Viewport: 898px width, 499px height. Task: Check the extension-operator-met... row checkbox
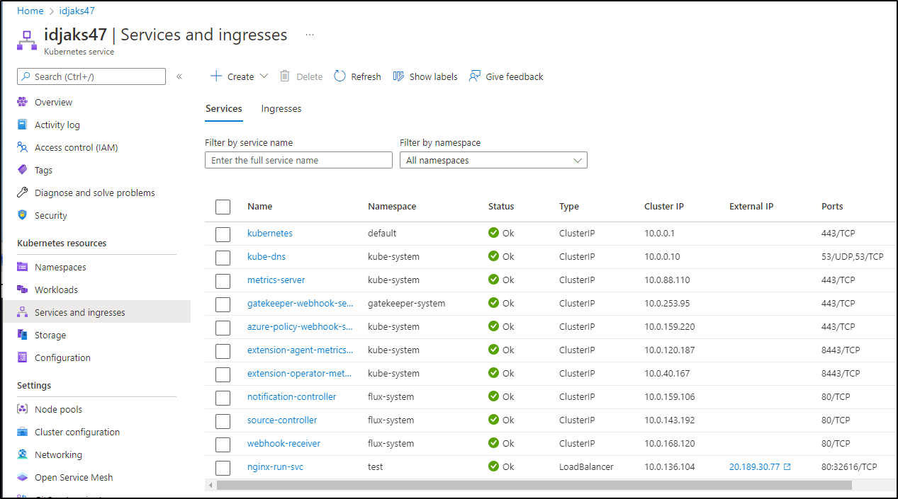[x=223, y=374]
